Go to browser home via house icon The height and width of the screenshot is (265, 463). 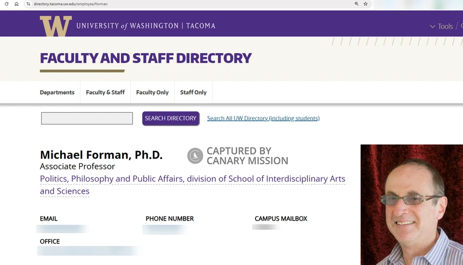point(17,4)
